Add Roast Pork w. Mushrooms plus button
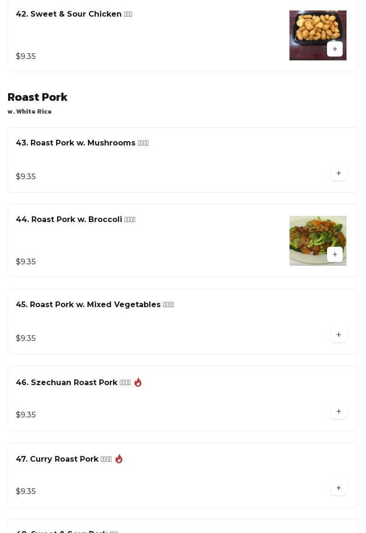Screen dimensions: 366x533 click(x=338, y=173)
